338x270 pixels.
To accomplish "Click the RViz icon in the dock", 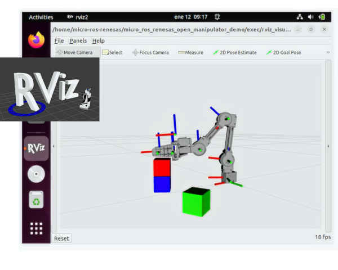I will (x=36, y=148).
